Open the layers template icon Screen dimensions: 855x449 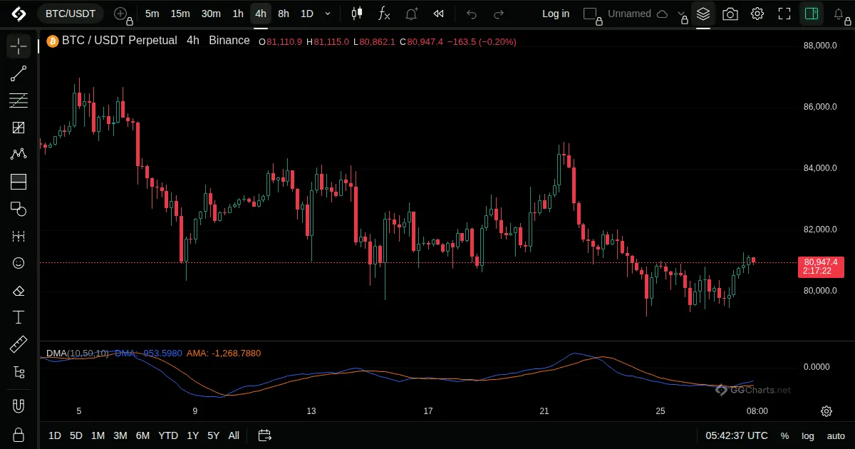(x=703, y=14)
